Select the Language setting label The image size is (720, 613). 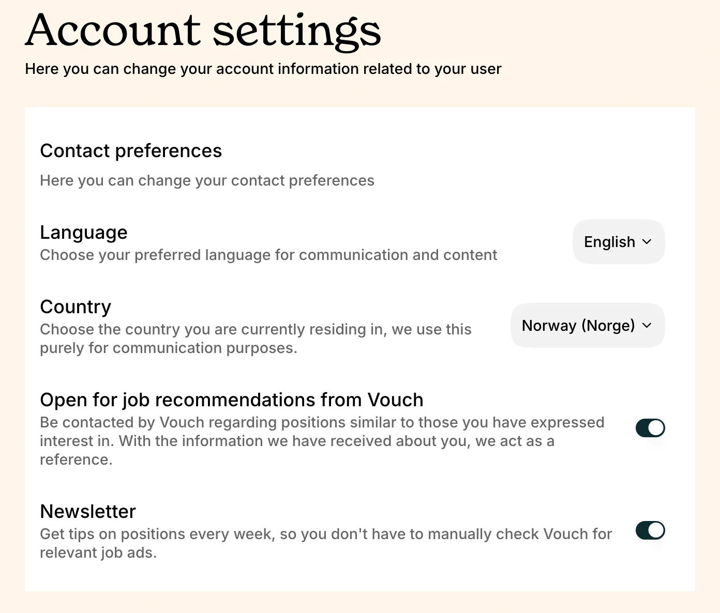tap(84, 233)
